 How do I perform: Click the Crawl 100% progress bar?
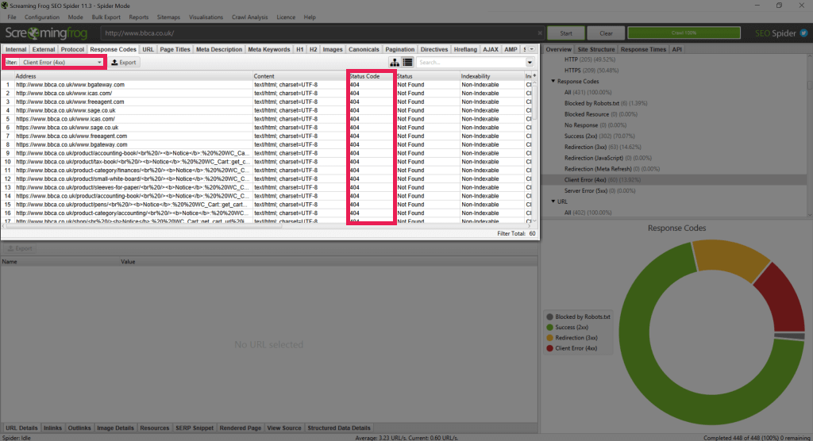point(684,33)
